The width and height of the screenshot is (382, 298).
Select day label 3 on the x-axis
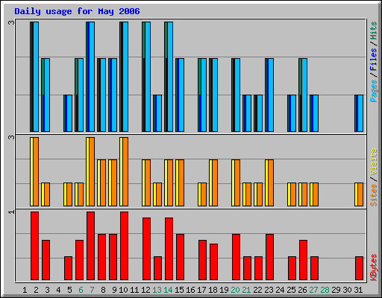(47, 290)
